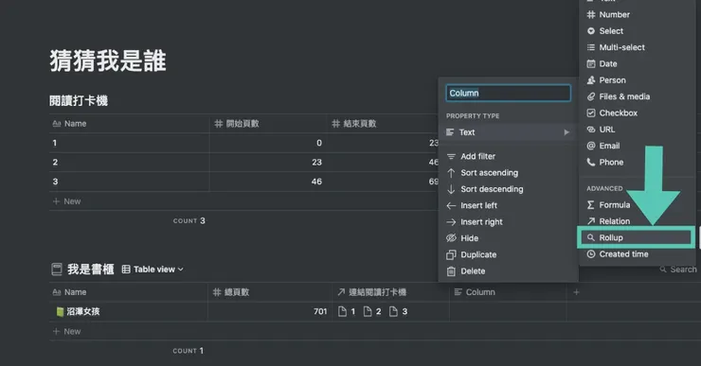The width and height of the screenshot is (701, 366).
Task: Click the 閱讀打卡機 database title
Action: (79, 101)
